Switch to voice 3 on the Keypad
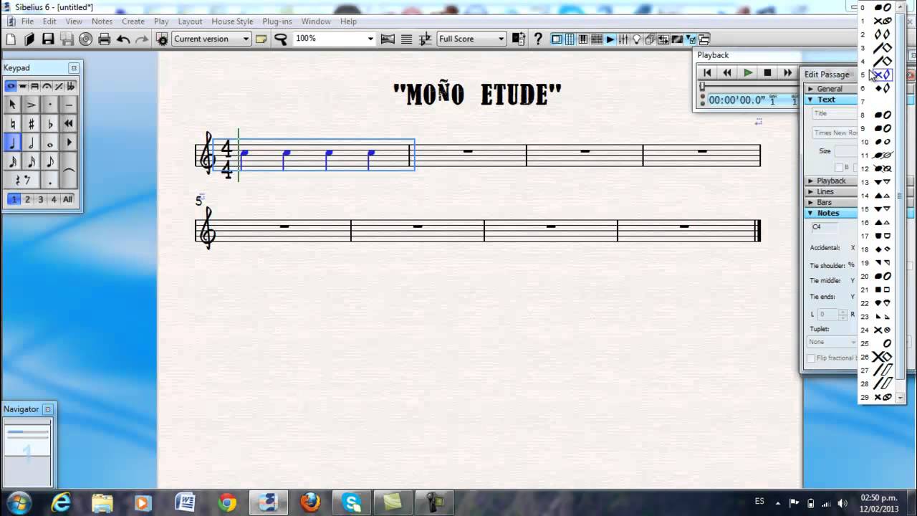The height and width of the screenshot is (516, 917). pyautogui.click(x=40, y=200)
